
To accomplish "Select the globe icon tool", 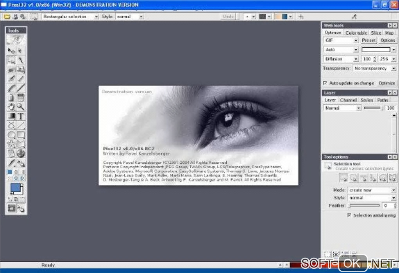I will tap(21, 153).
